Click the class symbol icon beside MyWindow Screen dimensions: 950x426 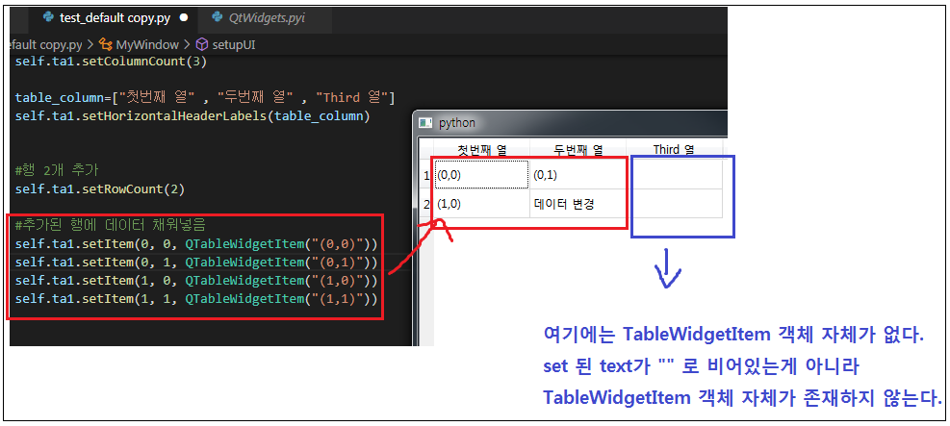tap(107, 45)
